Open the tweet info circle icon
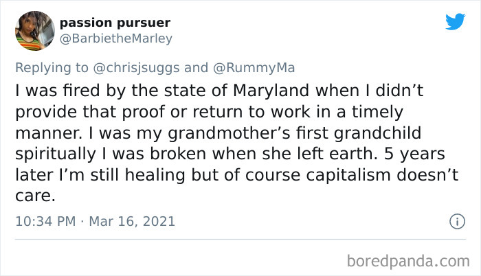Image resolution: width=481 pixels, height=276 pixels. [x=458, y=221]
